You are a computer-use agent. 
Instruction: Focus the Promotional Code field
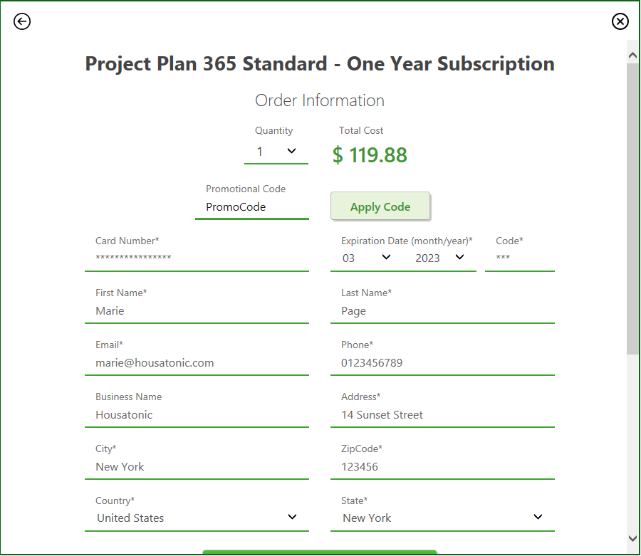tap(252, 207)
